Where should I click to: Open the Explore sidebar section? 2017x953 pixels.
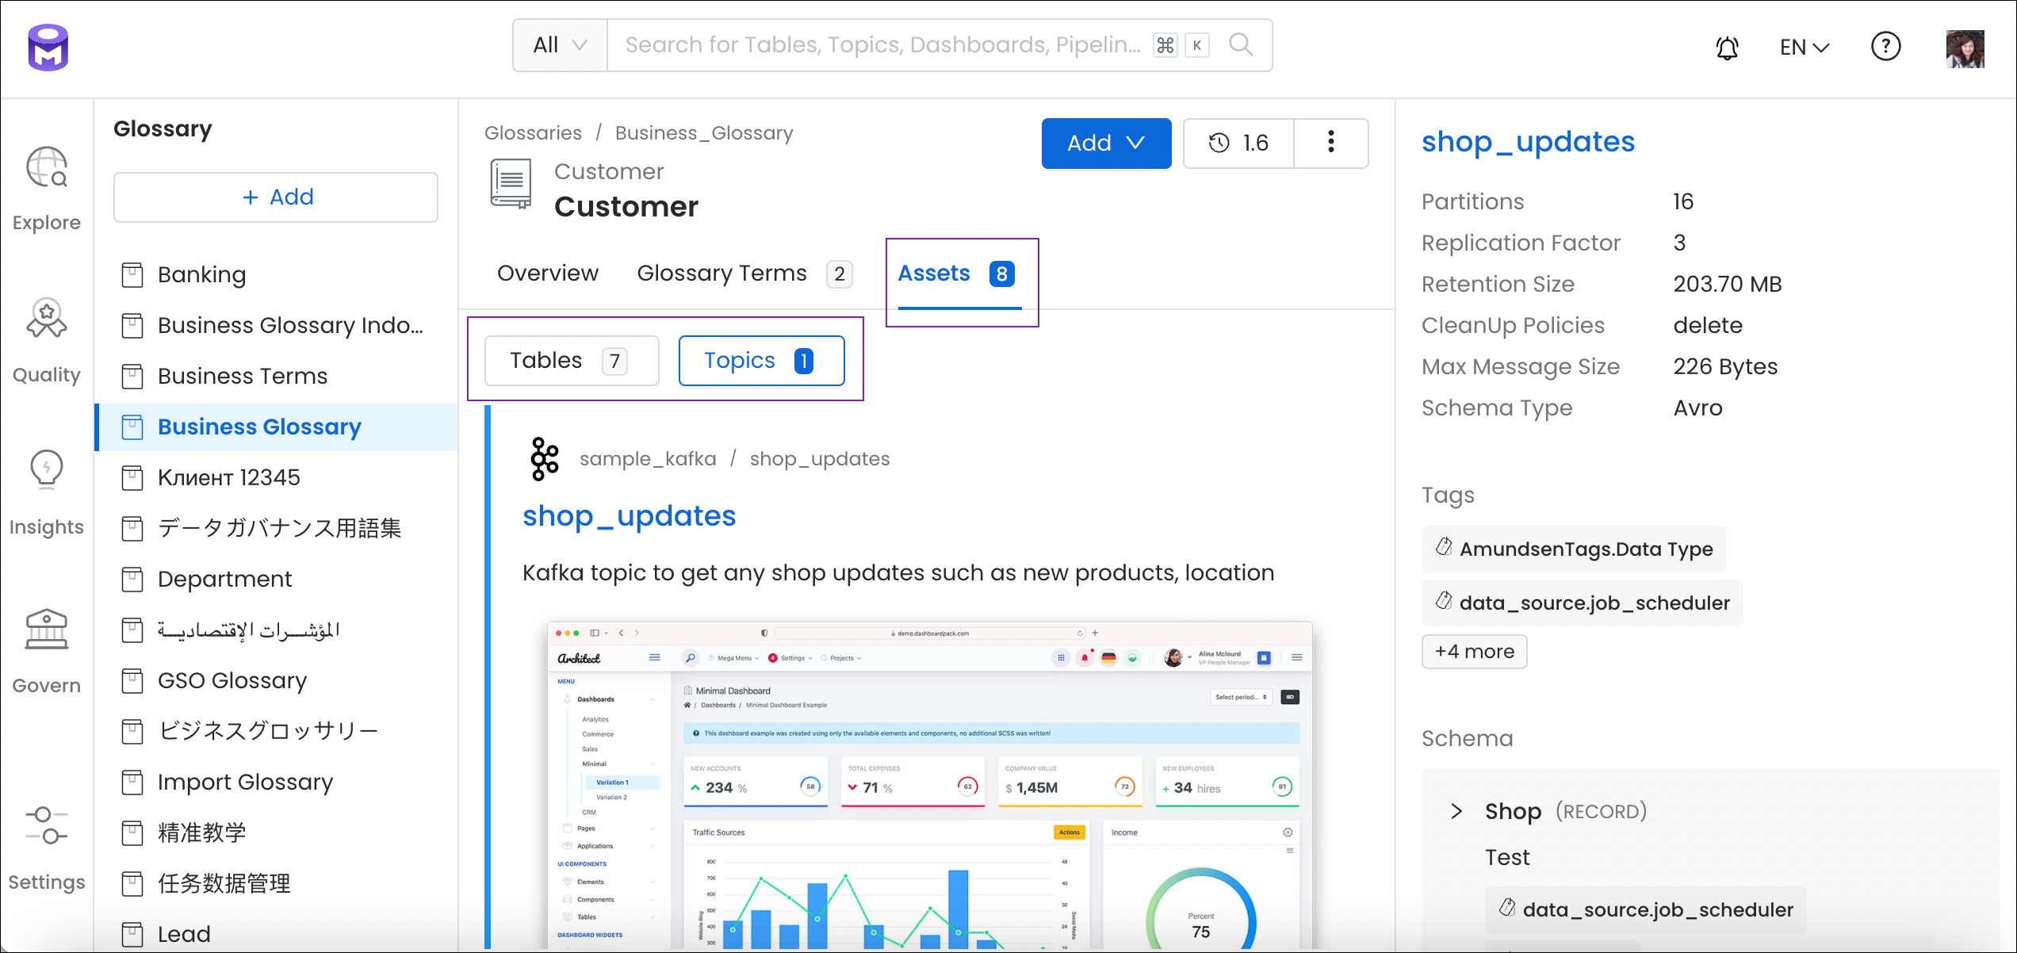(x=47, y=189)
